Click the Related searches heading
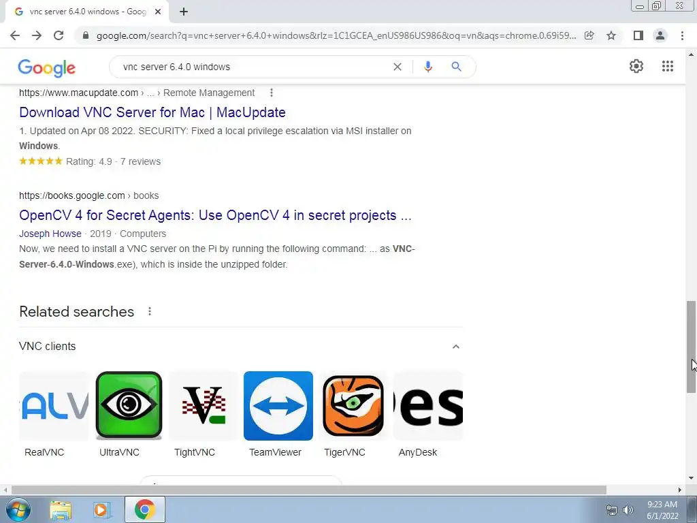697x523 pixels. (x=76, y=312)
